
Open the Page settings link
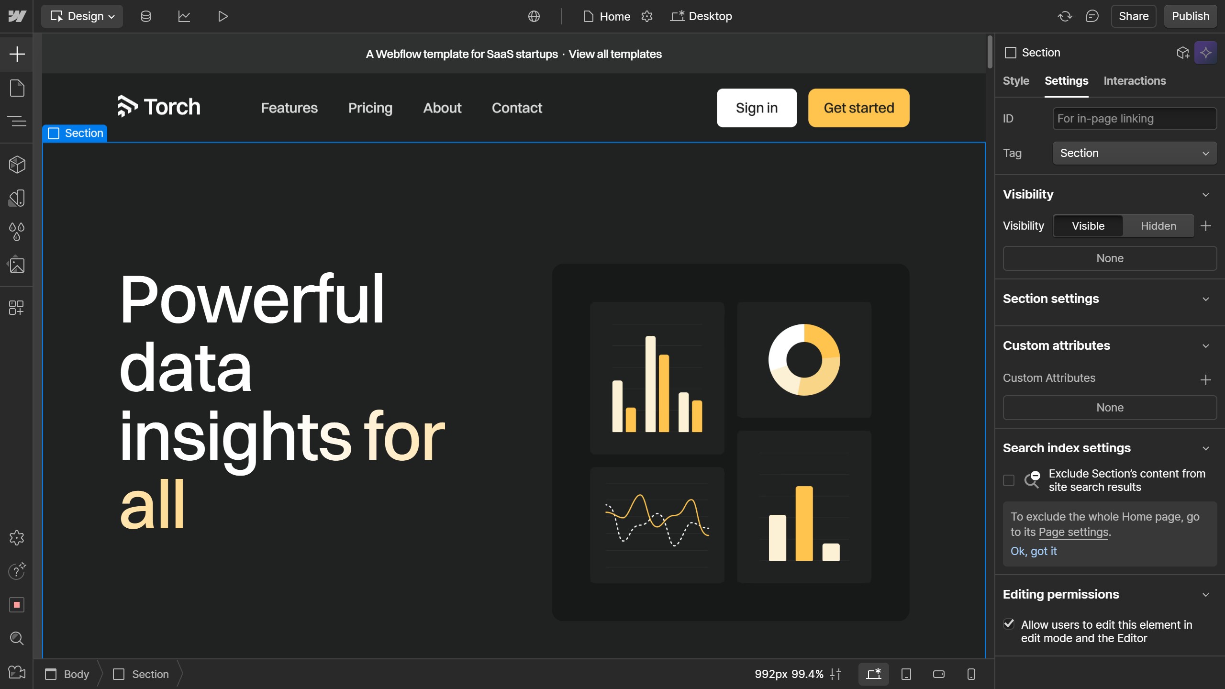[x=1073, y=532]
